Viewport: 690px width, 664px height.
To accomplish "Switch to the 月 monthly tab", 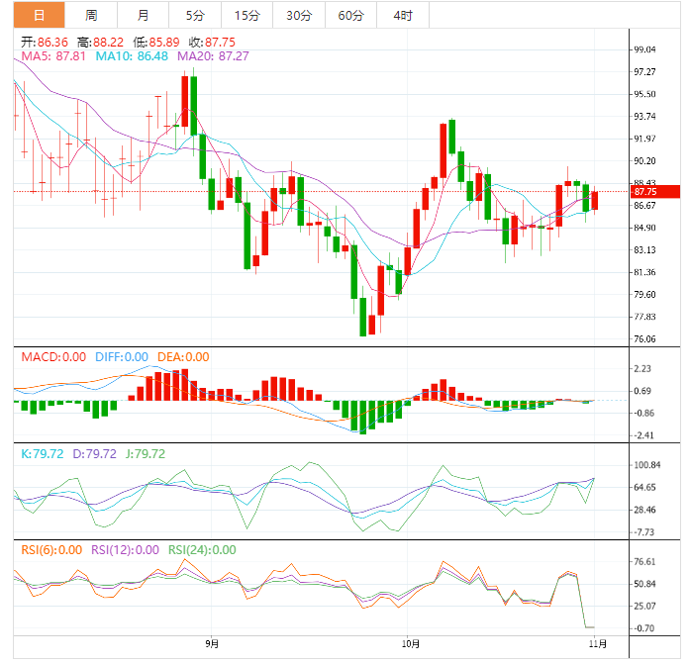I will [x=144, y=15].
